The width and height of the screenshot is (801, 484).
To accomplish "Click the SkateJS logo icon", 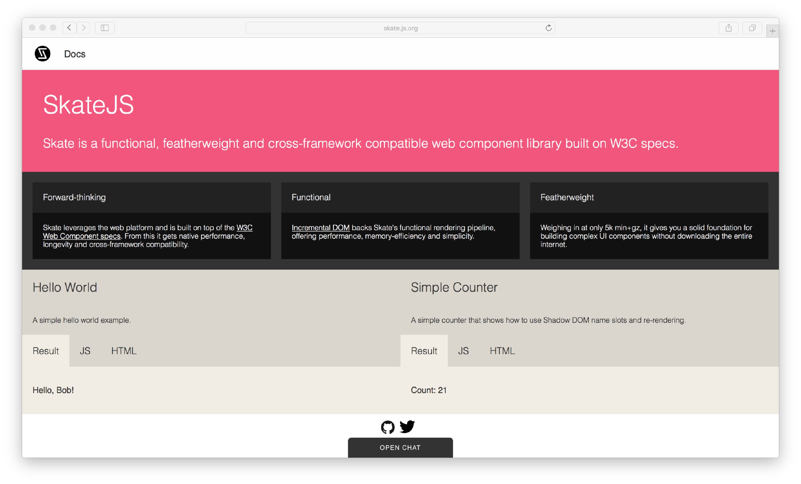I will [x=43, y=53].
